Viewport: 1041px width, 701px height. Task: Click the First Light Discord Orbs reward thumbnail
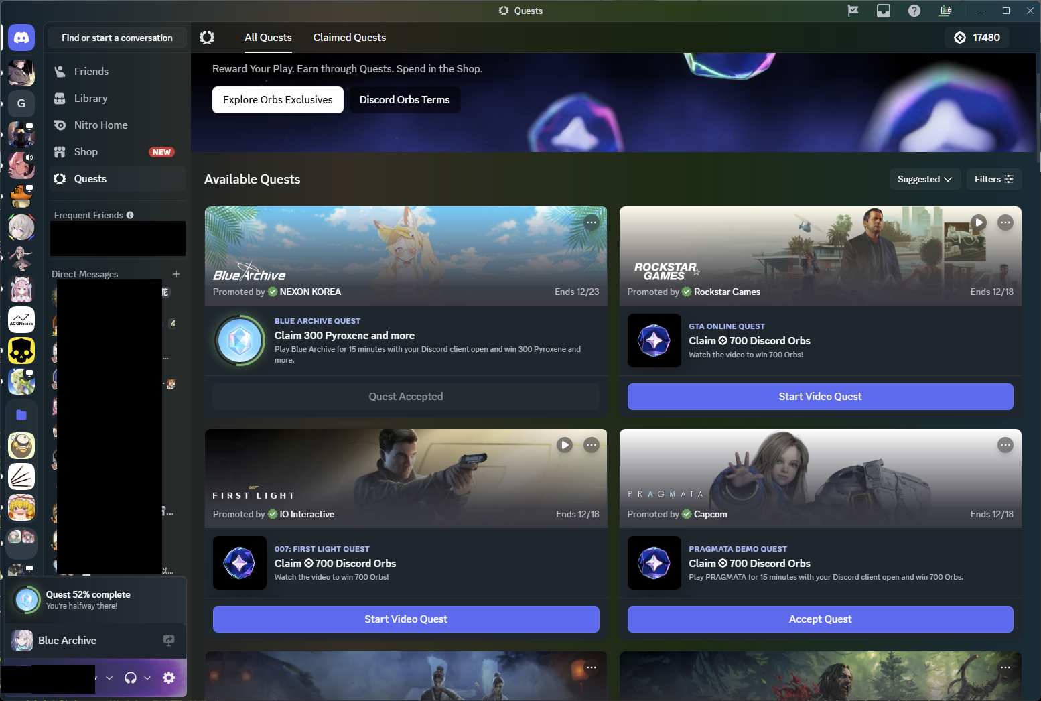click(240, 563)
